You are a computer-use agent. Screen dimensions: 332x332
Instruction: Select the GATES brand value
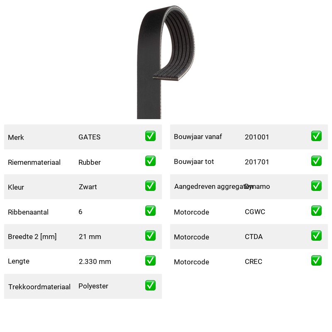89,137
